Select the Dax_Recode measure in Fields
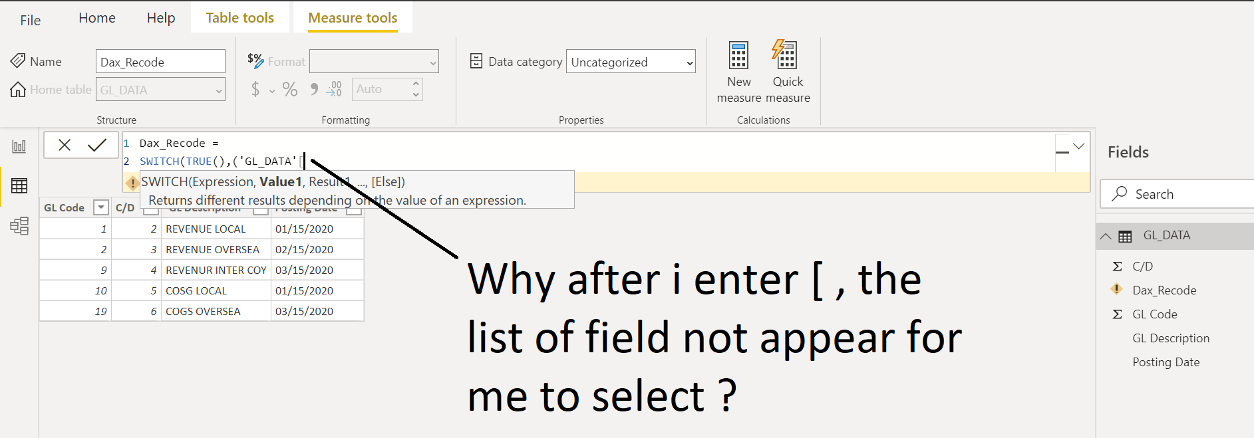 point(1164,290)
